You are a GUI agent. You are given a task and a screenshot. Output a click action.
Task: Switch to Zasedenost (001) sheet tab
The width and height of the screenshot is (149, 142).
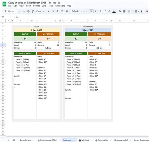(49, 140)
